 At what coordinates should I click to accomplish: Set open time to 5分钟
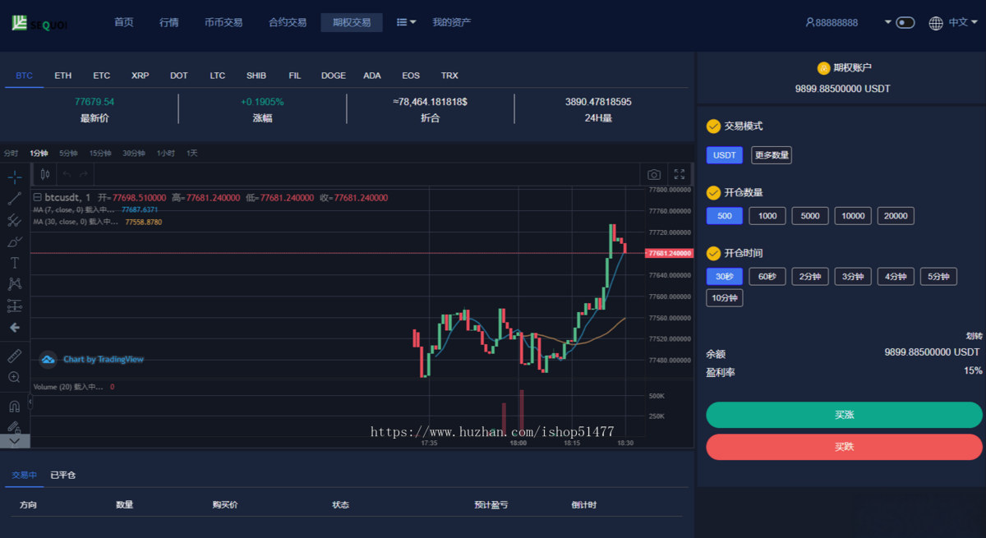[938, 277]
